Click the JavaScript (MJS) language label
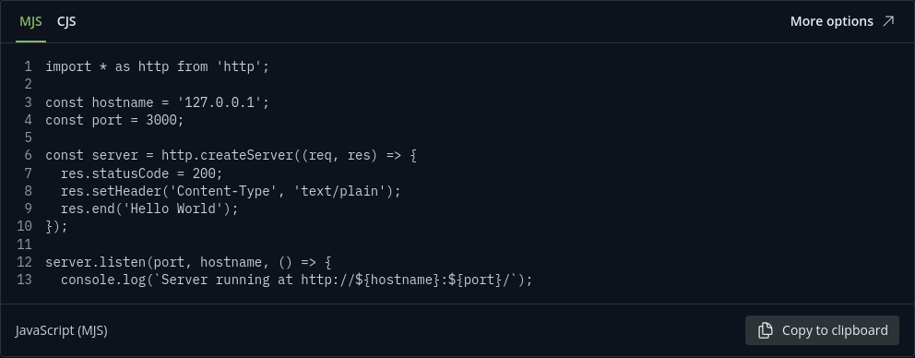The width and height of the screenshot is (915, 358). click(x=61, y=330)
